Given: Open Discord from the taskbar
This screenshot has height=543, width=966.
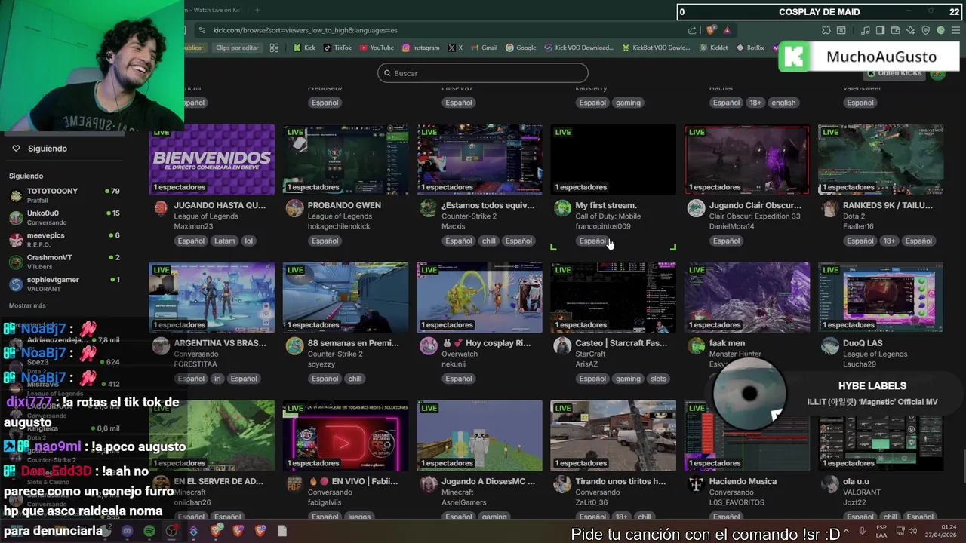Looking at the screenshot, I should (127, 531).
